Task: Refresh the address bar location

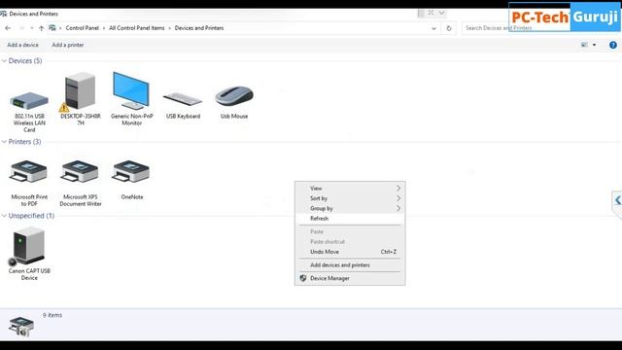Action: [x=449, y=28]
